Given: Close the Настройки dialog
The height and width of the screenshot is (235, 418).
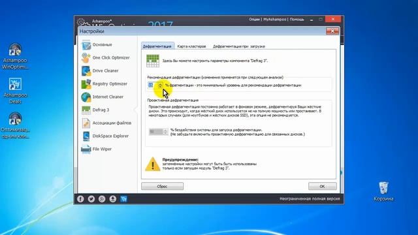Looking at the screenshot, I should [x=332, y=31].
